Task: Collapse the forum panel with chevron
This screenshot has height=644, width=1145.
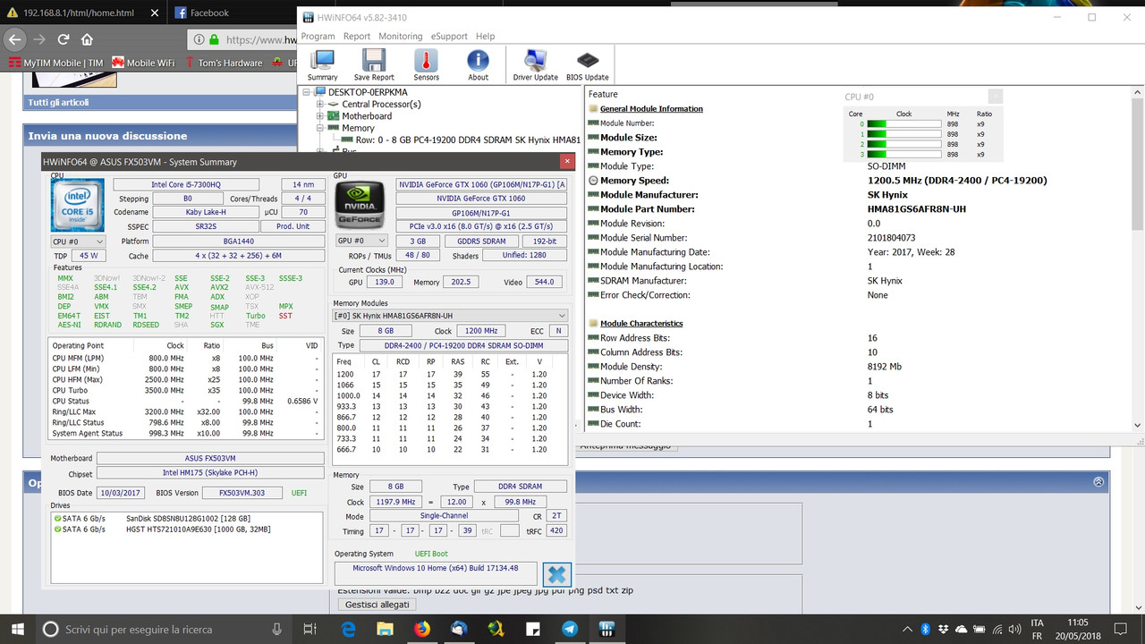Action: 1098,481
